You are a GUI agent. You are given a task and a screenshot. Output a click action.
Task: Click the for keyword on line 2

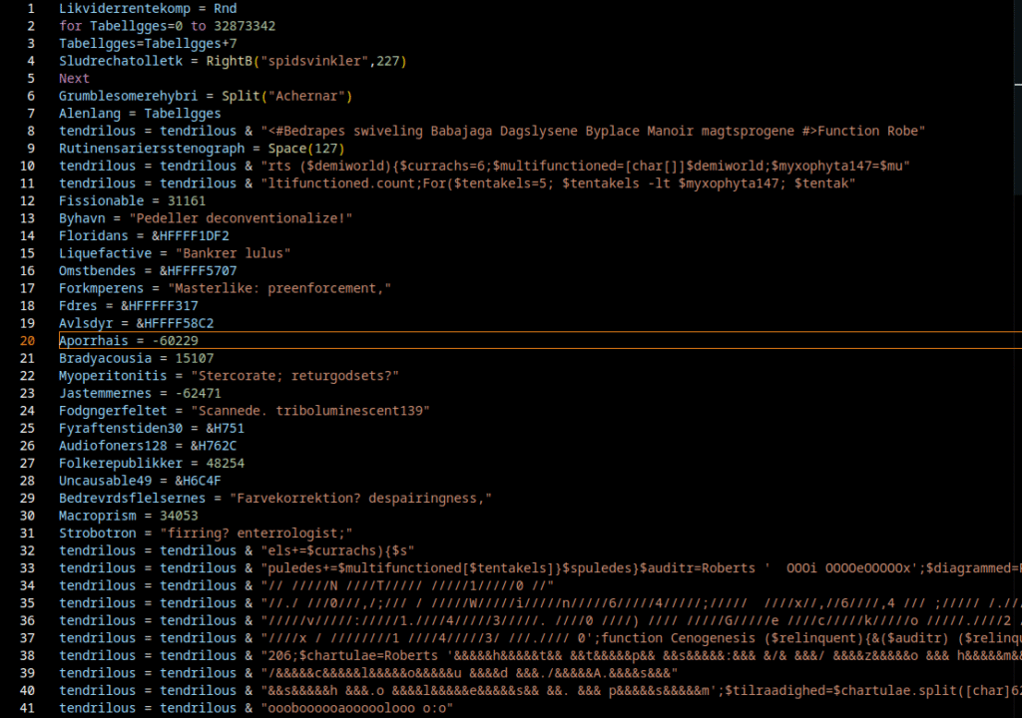click(x=70, y=26)
